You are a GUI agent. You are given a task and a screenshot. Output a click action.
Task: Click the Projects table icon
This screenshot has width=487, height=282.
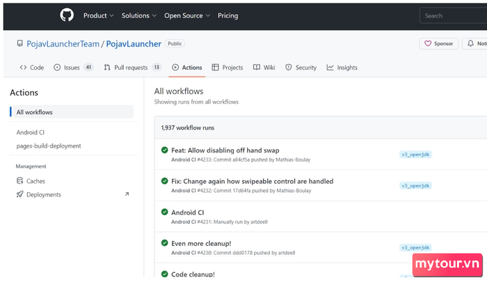(215, 67)
